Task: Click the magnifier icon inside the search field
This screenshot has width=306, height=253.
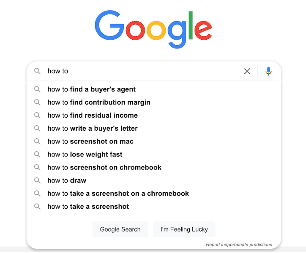Action: [37, 71]
